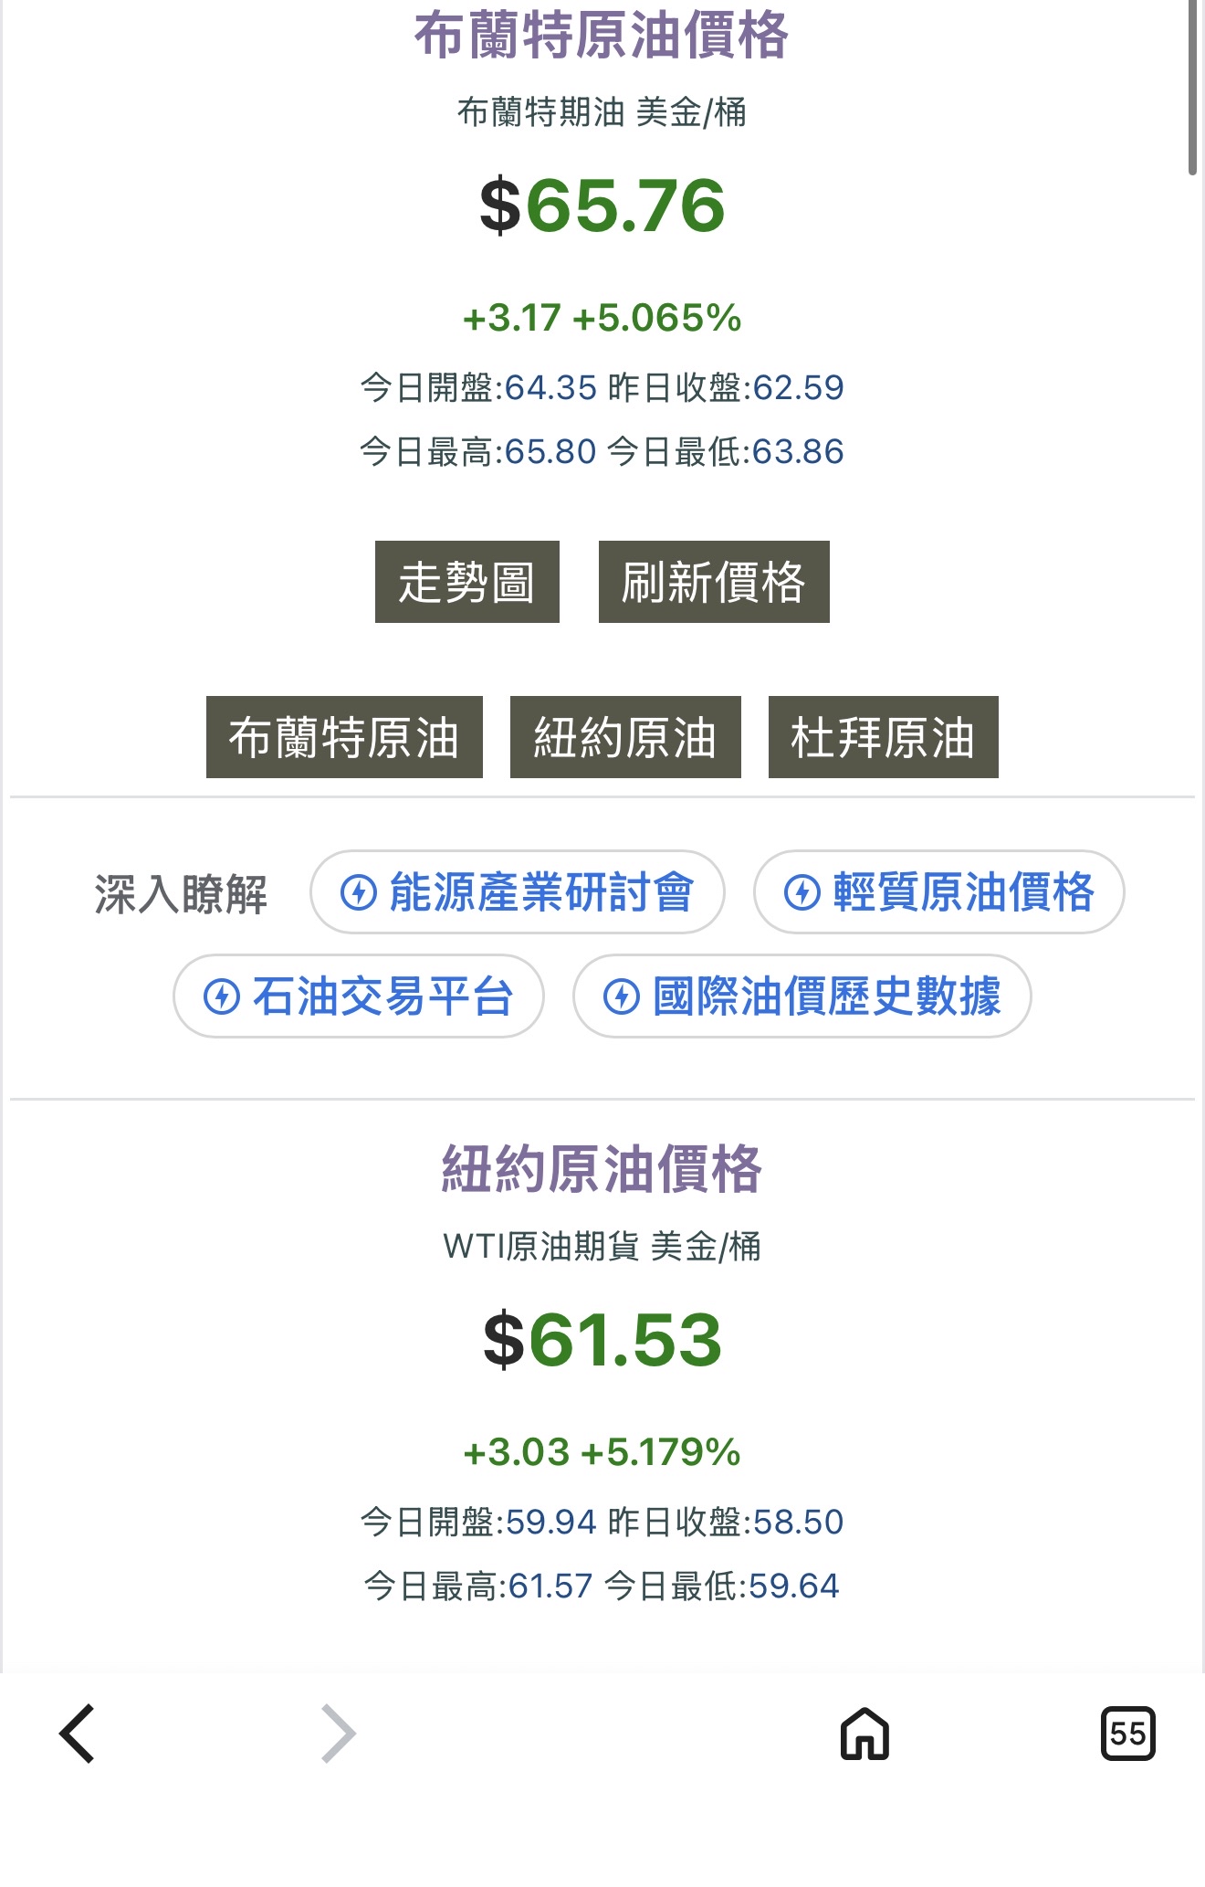
Task: Tap the browser back arrow
Action: tap(78, 1733)
